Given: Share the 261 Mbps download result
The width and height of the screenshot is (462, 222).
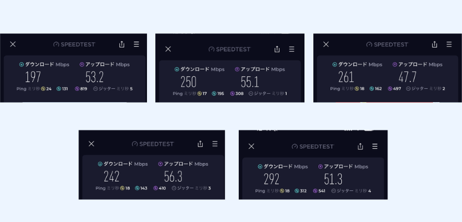Looking at the screenshot, I should coord(435,44).
